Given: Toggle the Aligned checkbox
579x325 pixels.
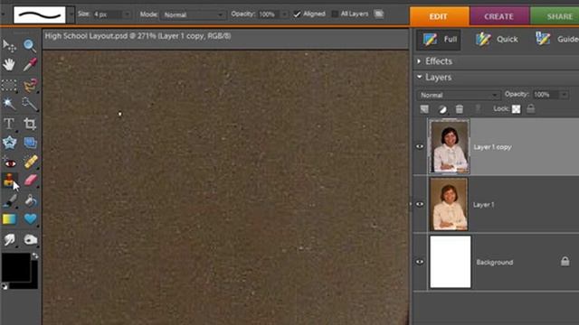Looking at the screenshot, I should pyautogui.click(x=297, y=14).
